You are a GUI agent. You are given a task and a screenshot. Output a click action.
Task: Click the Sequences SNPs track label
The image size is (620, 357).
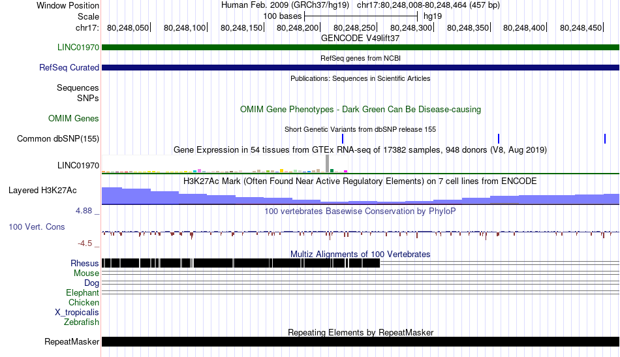point(78,93)
